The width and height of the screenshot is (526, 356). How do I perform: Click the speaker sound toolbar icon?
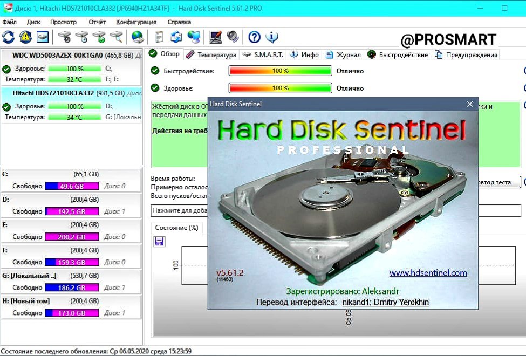pyautogui.click(x=233, y=37)
